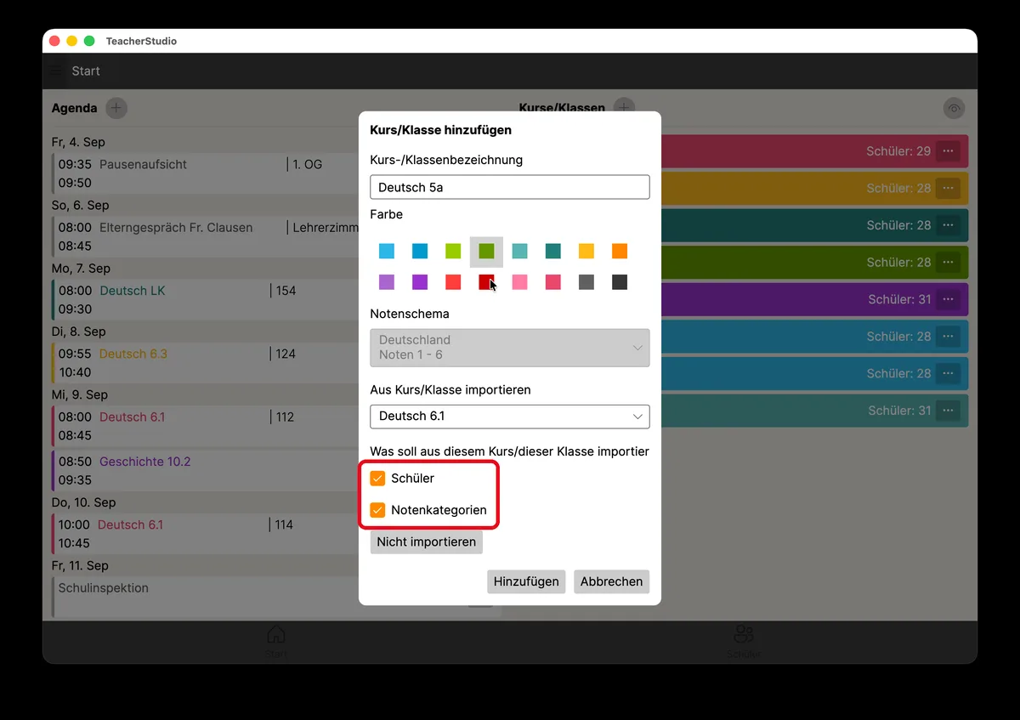Open the hamburger menu next to Start

coord(56,71)
